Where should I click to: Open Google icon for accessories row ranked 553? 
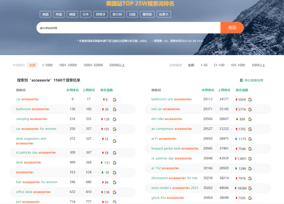pos(114,172)
